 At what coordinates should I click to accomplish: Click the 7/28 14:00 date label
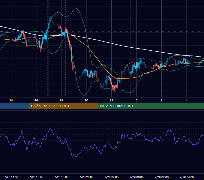coord(11,177)
